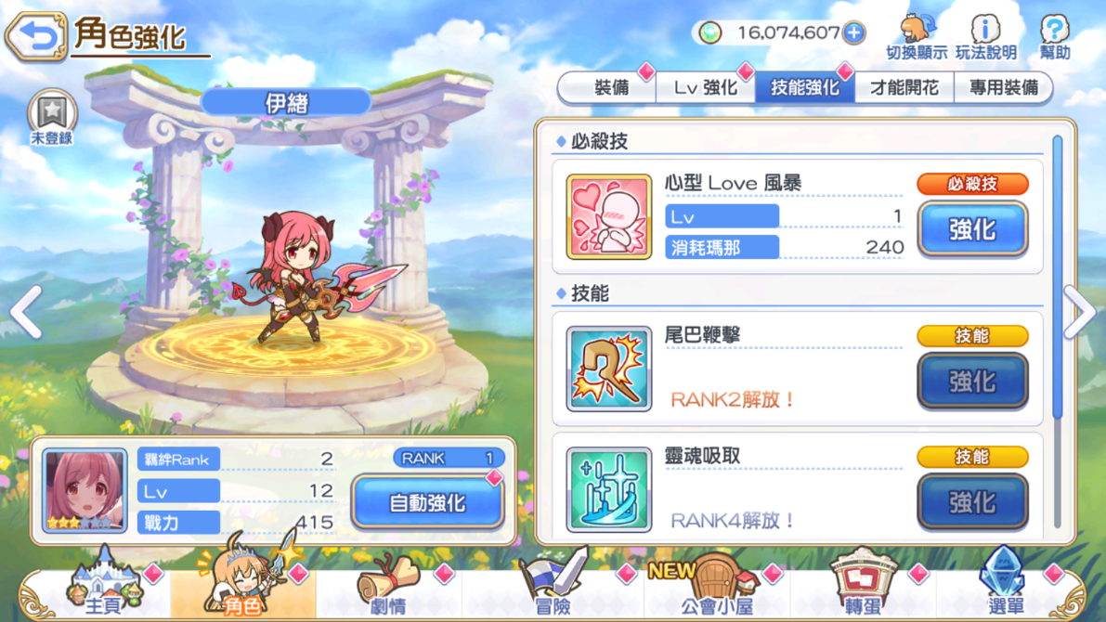The width and height of the screenshot is (1106, 622).
Task: Click the 自動強化 button
Action: coord(428,502)
